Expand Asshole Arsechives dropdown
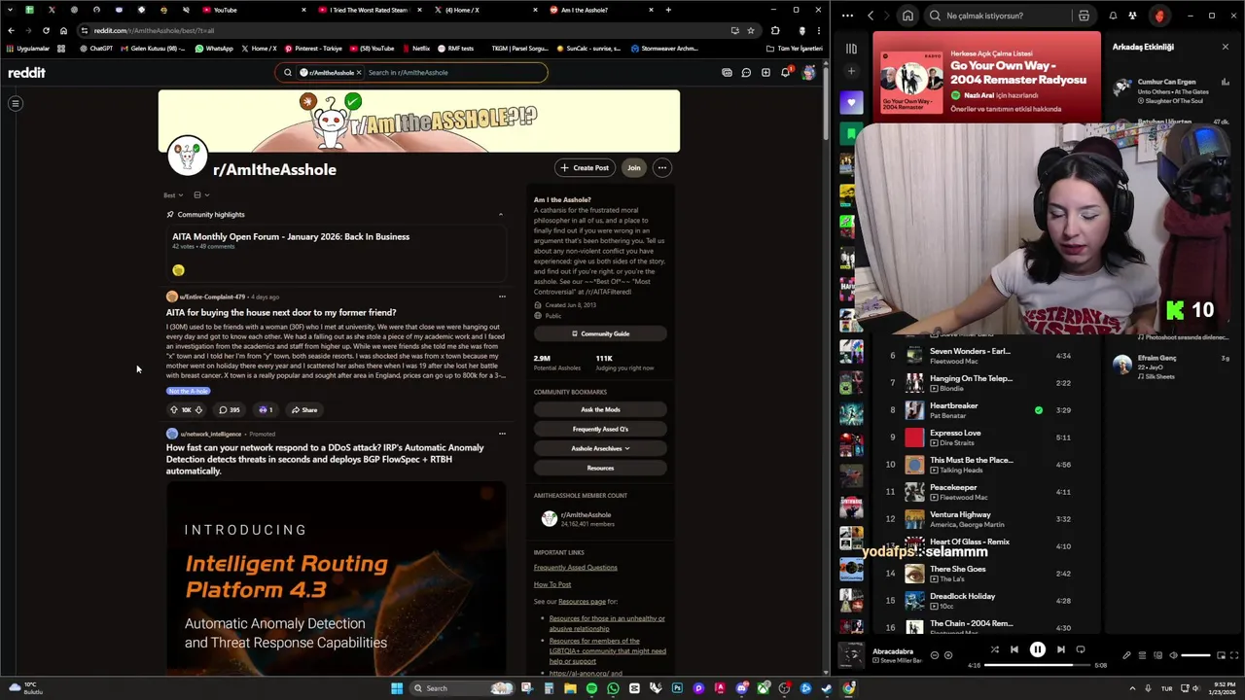 [x=600, y=448]
